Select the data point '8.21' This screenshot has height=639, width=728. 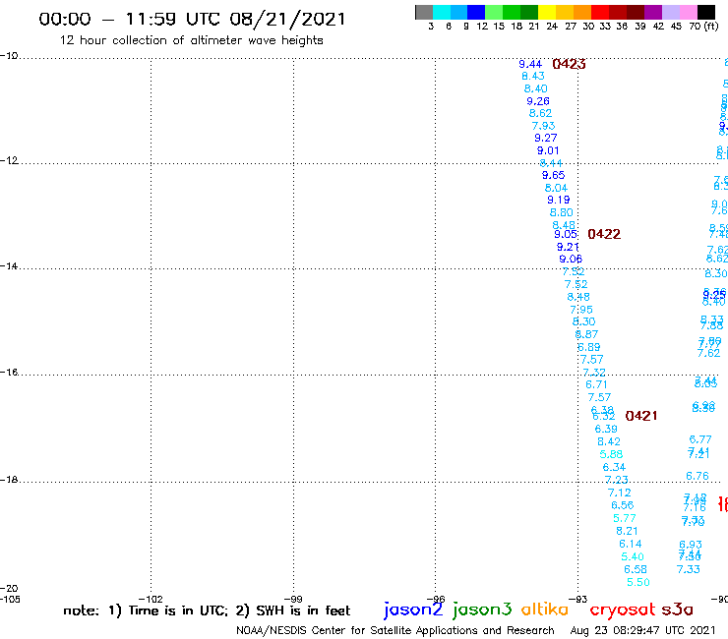pyautogui.click(x=627, y=531)
